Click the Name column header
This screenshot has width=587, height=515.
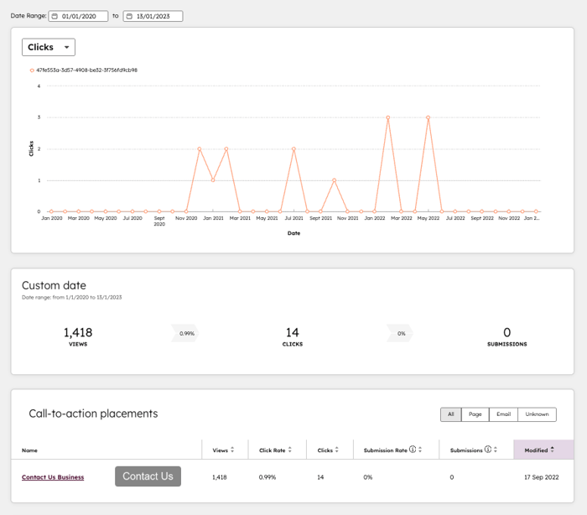click(x=29, y=450)
